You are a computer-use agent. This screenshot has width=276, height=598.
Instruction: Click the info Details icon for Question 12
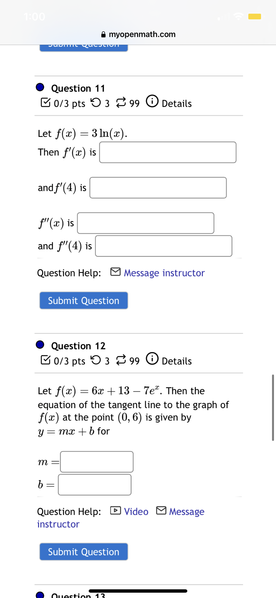(x=152, y=359)
